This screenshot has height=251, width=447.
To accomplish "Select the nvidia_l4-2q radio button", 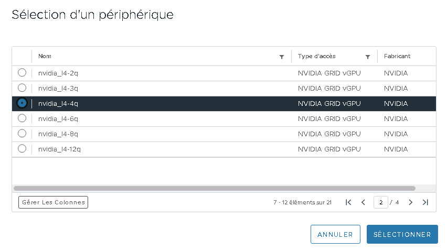I will pyautogui.click(x=22, y=72).
